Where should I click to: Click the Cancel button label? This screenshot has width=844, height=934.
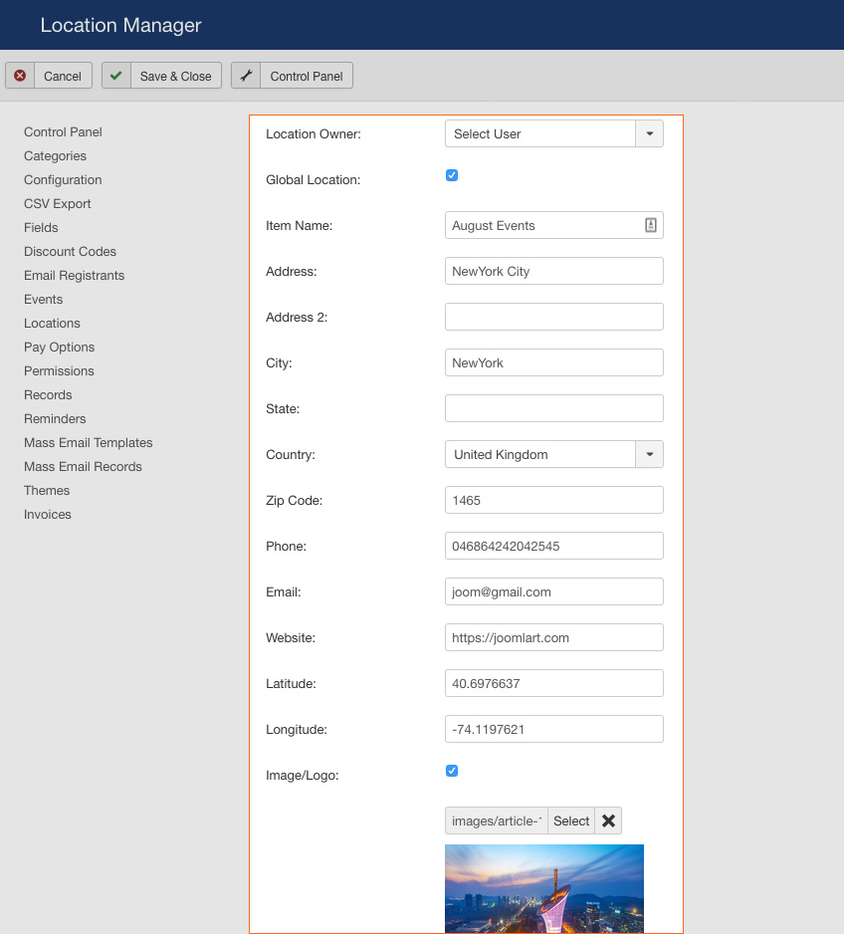click(x=63, y=77)
